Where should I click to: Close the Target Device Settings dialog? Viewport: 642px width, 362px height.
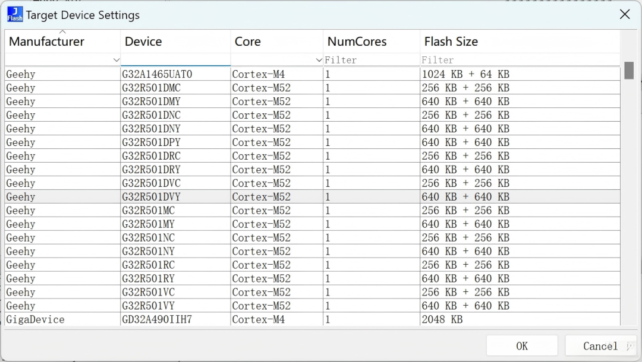(625, 15)
